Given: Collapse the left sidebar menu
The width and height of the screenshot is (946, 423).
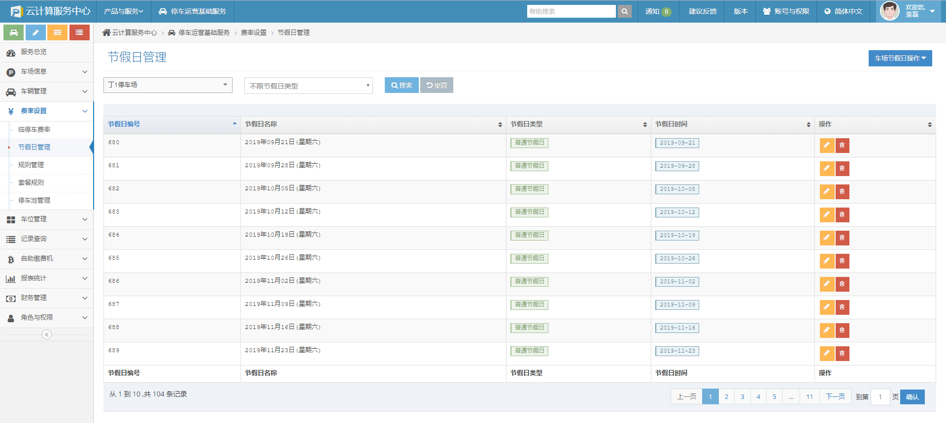Looking at the screenshot, I should click(x=47, y=334).
